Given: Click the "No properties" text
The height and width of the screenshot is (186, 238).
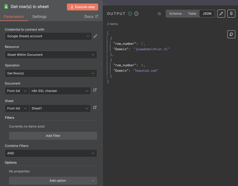Looking at the screenshot, I should (19, 171).
